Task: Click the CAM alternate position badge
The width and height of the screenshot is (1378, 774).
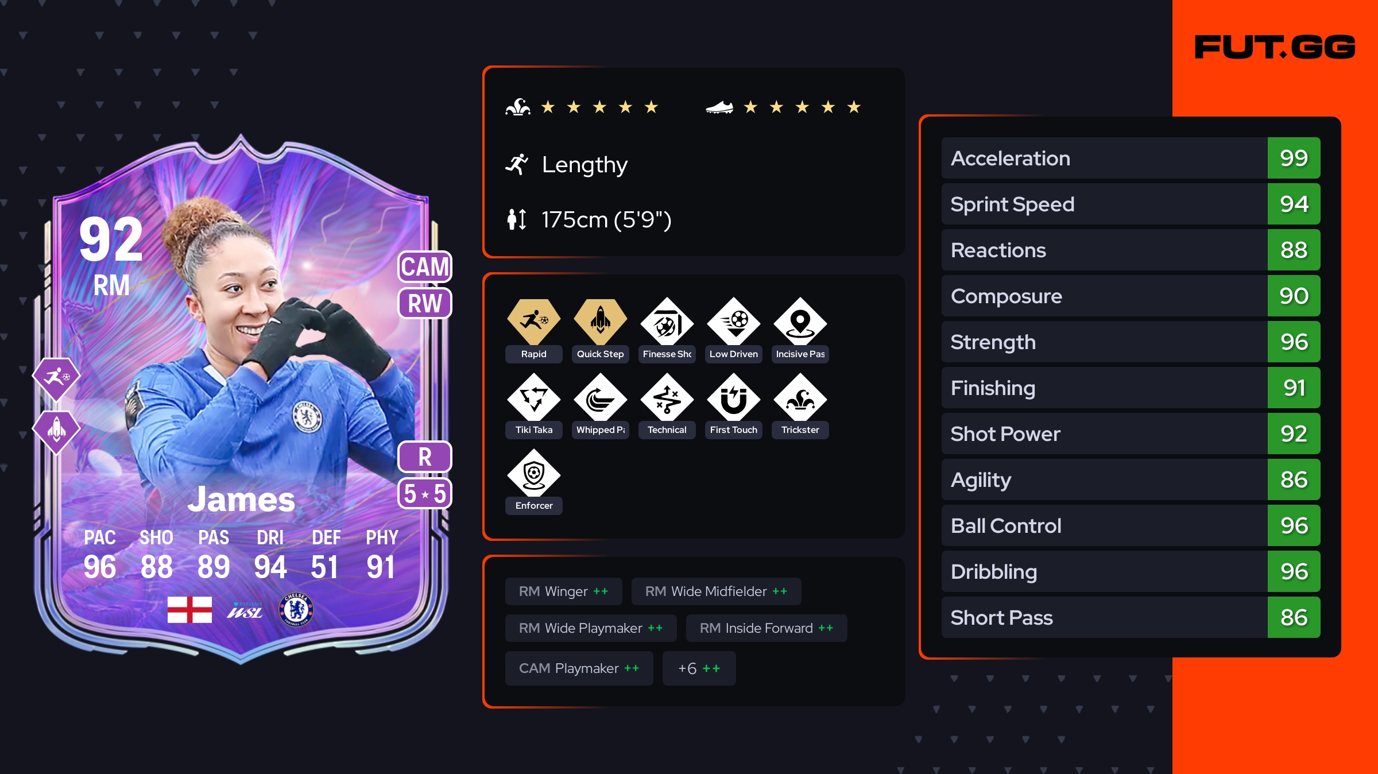Action: [425, 267]
